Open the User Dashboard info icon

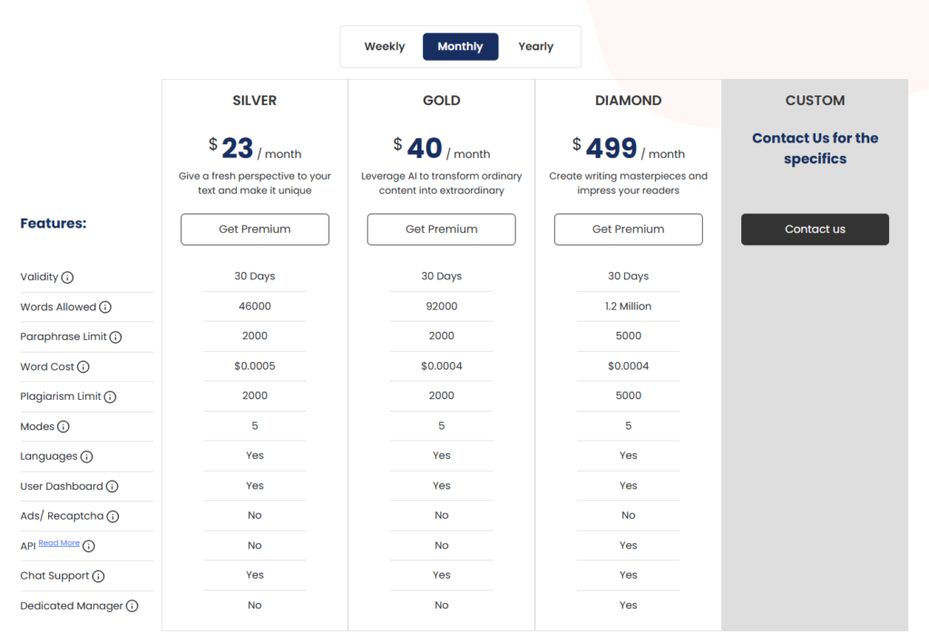pyautogui.click(x=112, y=487)
